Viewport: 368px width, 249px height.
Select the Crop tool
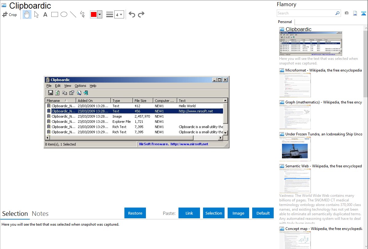[x=10, y=14]
